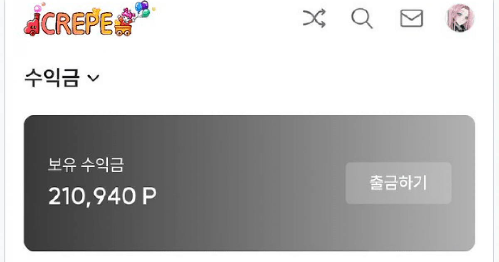Click the shuffle random icon
Viewport: 499px width, 262px height.
tap(314, 19)
